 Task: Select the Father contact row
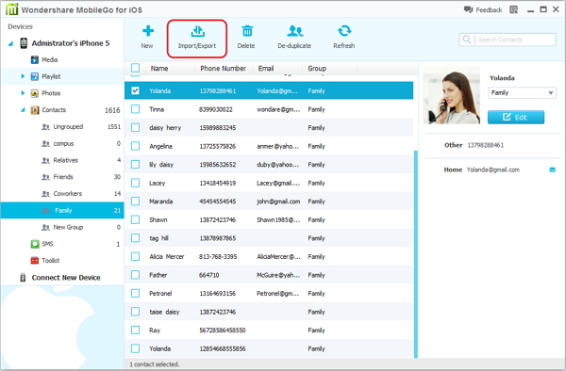coord(269,275)
